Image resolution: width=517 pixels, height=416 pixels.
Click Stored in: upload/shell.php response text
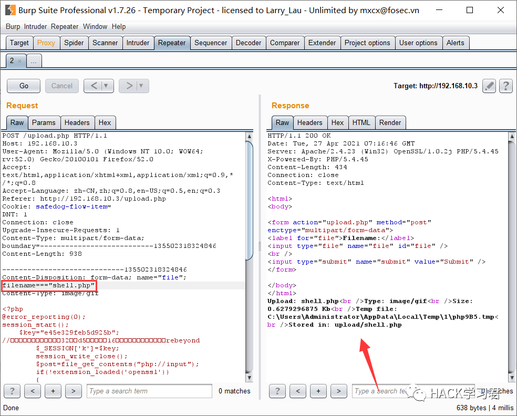coord(345,325)
